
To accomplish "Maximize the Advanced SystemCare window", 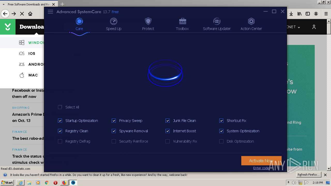I will coord(274,12).
